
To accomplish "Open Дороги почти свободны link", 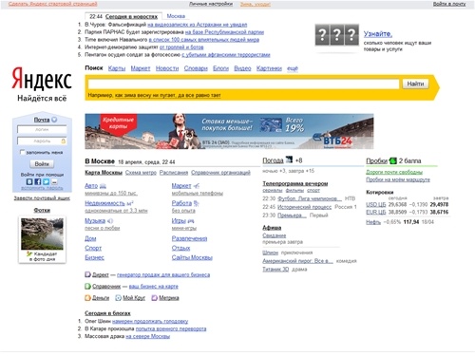I will click(x=394, y=172).
